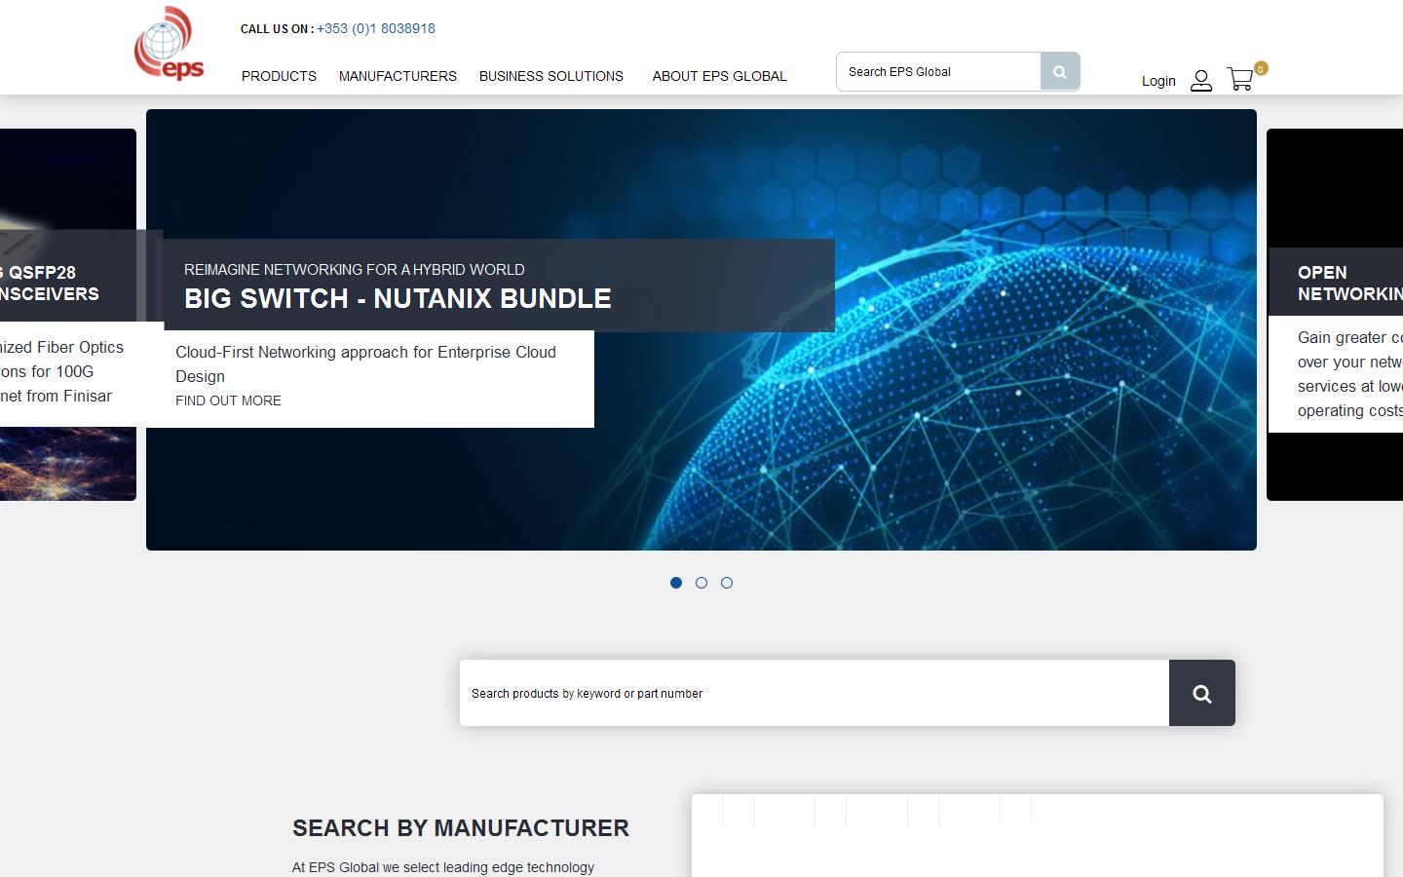Click the header search magnifier icon
This screenshot has width=1403, height=877.
pyautogui.click(x=1059, y=71)
